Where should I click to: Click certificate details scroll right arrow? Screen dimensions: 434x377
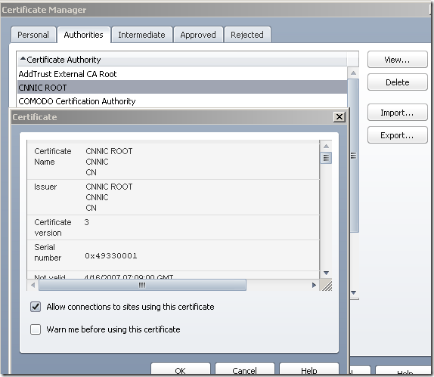[314, 285]
